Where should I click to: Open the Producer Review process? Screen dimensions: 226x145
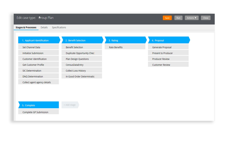pos(168,59)
